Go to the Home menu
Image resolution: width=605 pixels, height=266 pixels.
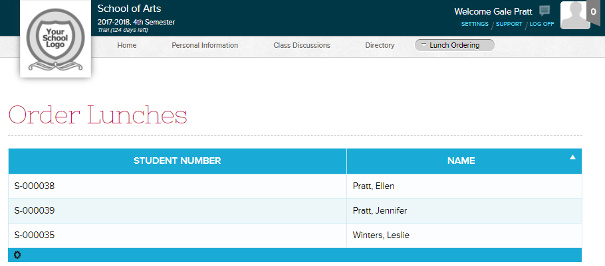(127, 45)
